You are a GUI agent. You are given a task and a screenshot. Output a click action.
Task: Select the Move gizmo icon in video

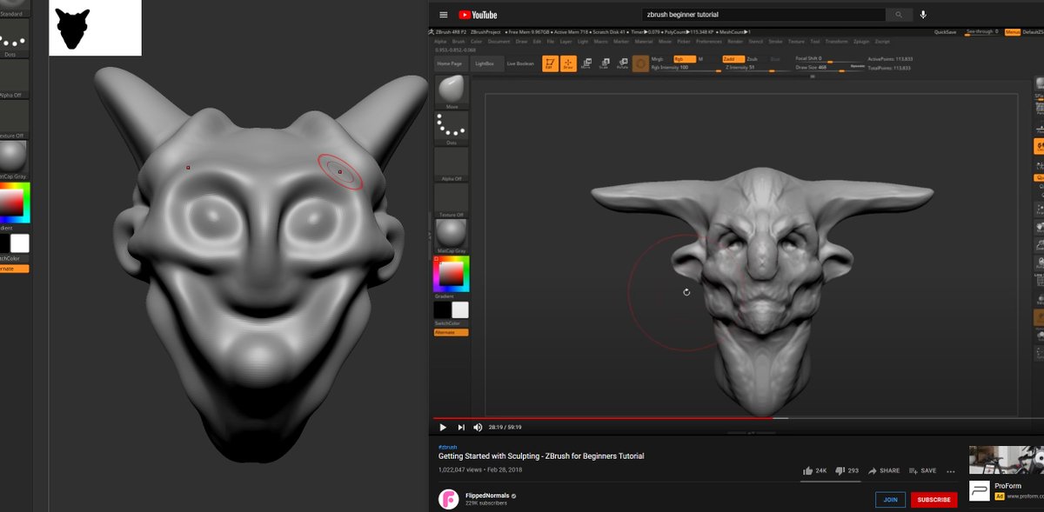point(585,63)
